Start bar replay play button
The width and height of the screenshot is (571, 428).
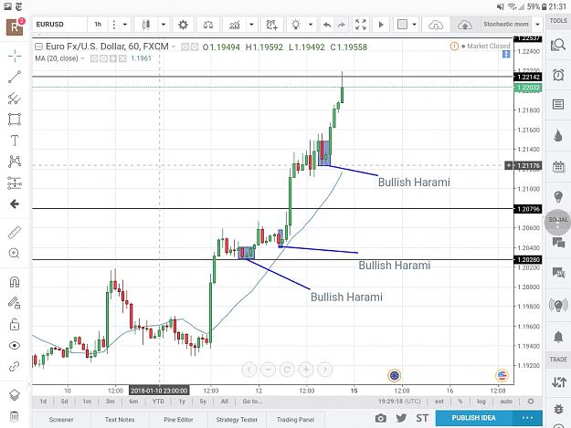click(381, 25)
